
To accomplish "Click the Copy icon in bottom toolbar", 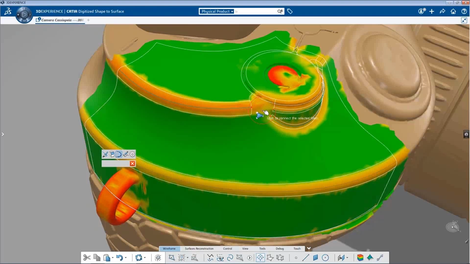I will coord(97,258).
